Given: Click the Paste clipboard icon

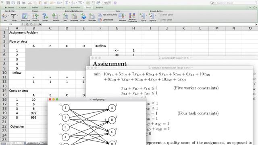Looking at the screenshot, I should [40, 3].
